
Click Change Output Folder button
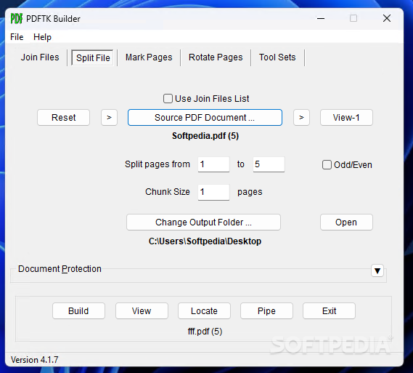pos(203,222)
